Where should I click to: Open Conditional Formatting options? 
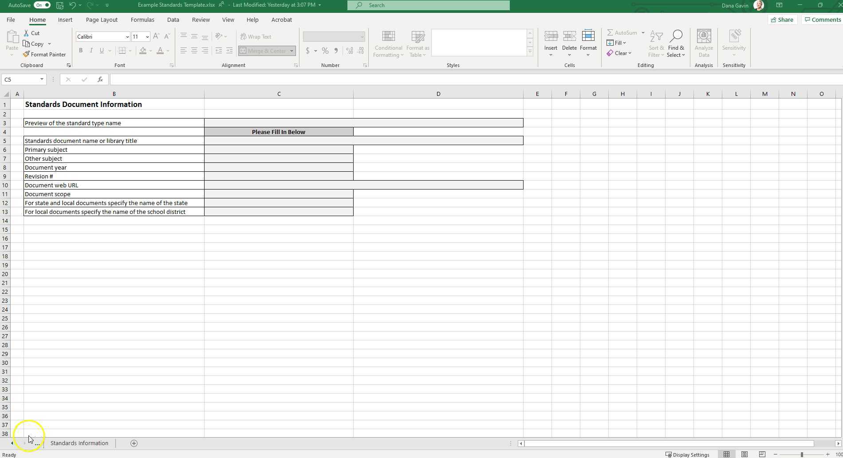(x=388, y=43)
